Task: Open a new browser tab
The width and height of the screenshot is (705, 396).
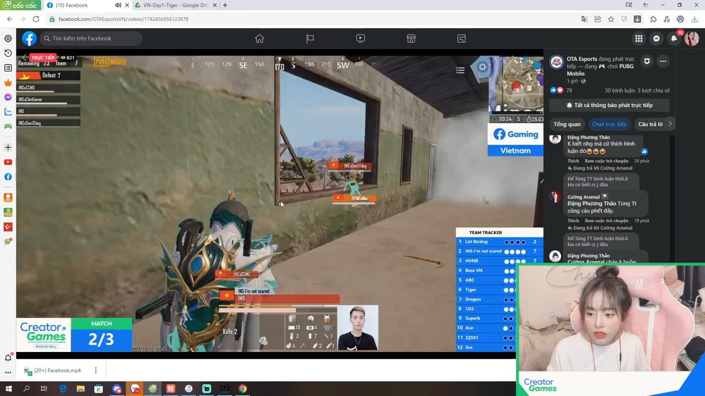Action: click(x=225, y=5)
